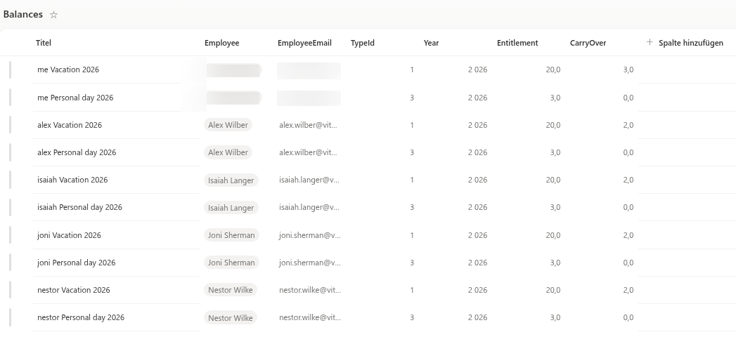736x337 pixels.
Task: Open the CarryOver column header menu
Action: coord(588,43)
